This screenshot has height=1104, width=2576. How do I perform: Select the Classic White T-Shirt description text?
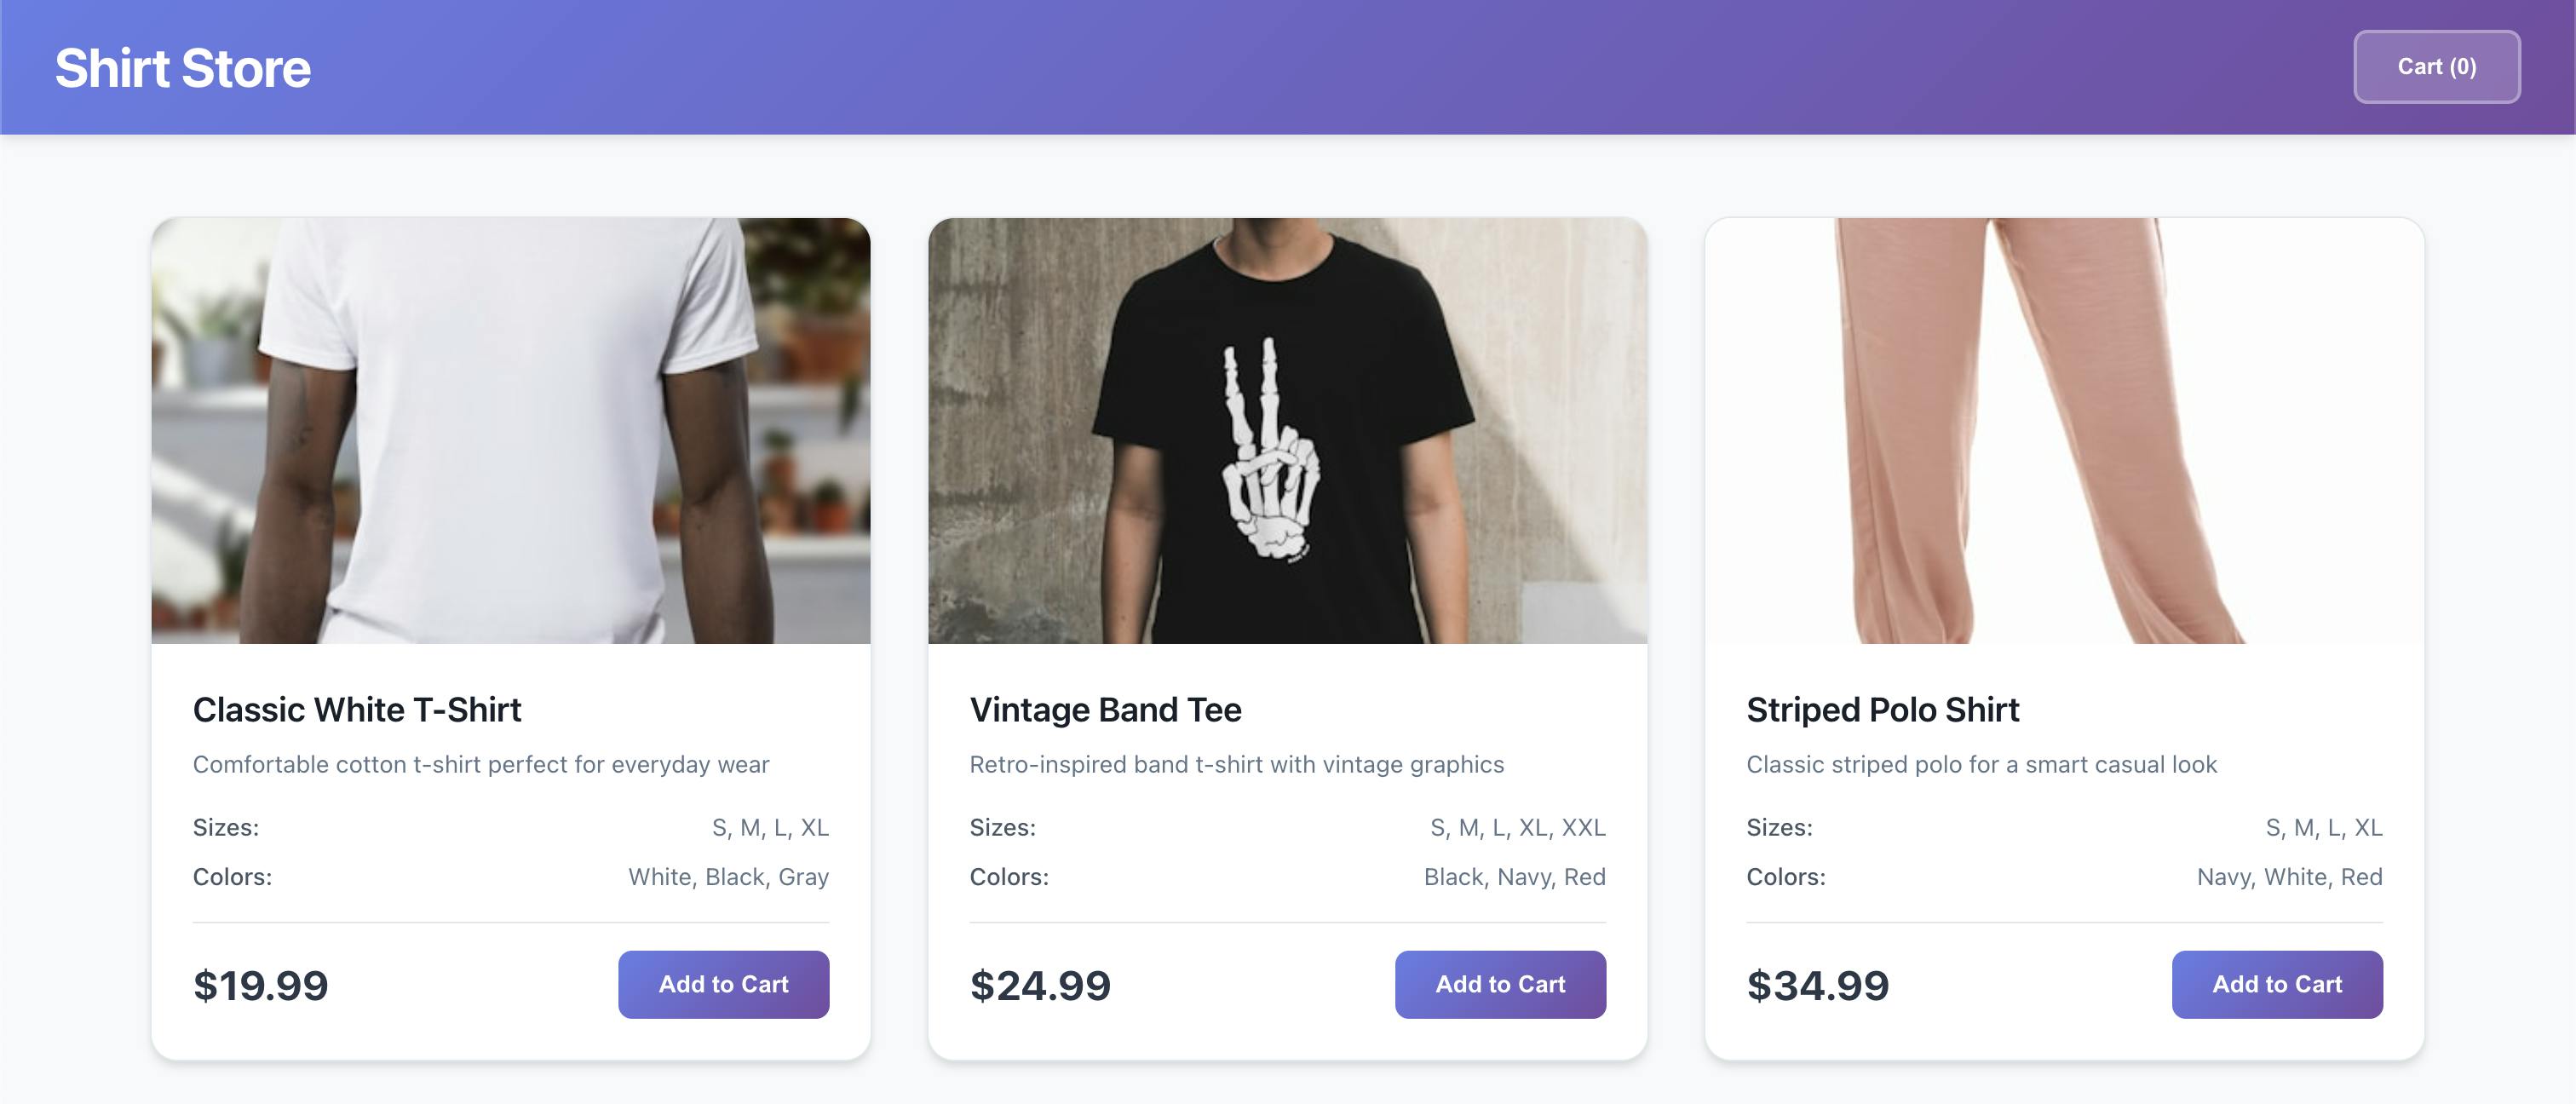coord(481,763)
